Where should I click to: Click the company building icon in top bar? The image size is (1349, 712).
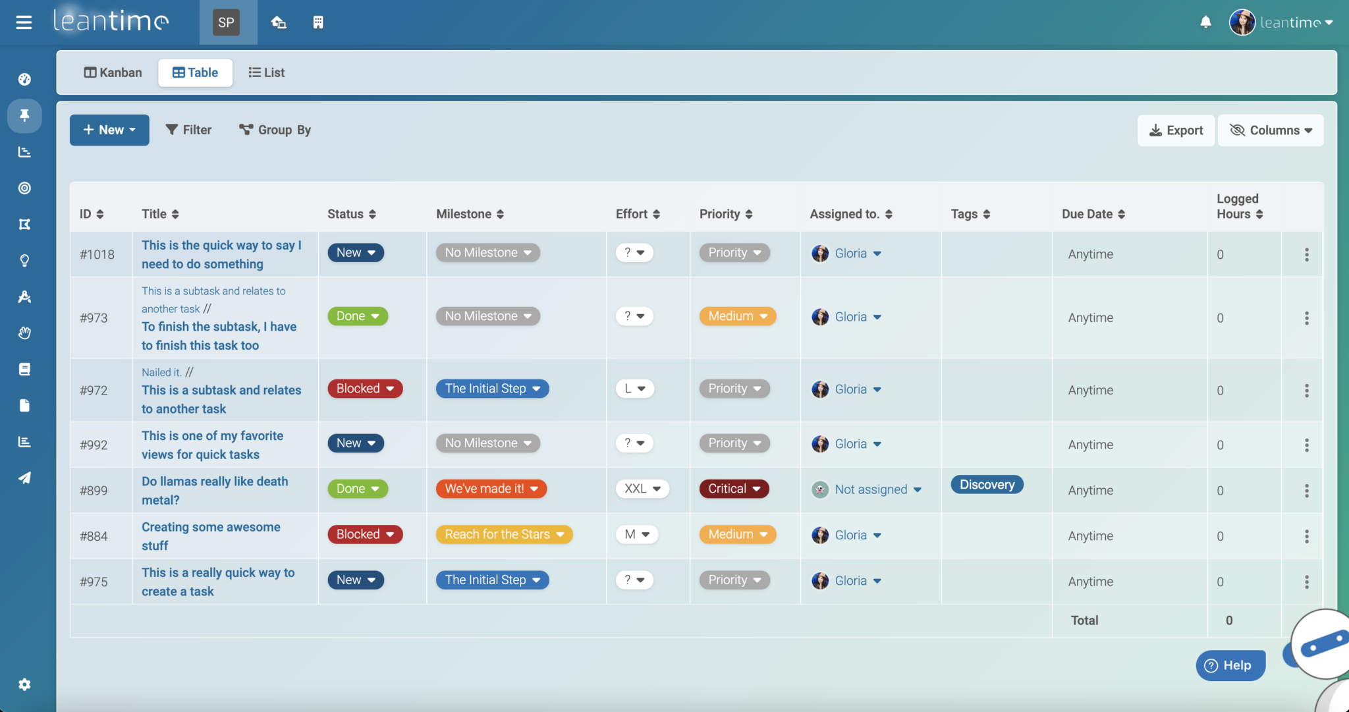[318, 22]
